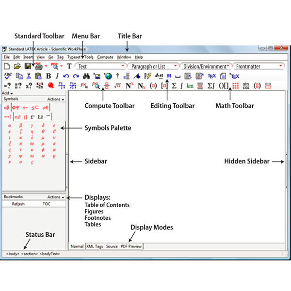Open the lowercase Greek symbols tab
The width and height of the screenshot is (291, 291).
click(8, 108)
